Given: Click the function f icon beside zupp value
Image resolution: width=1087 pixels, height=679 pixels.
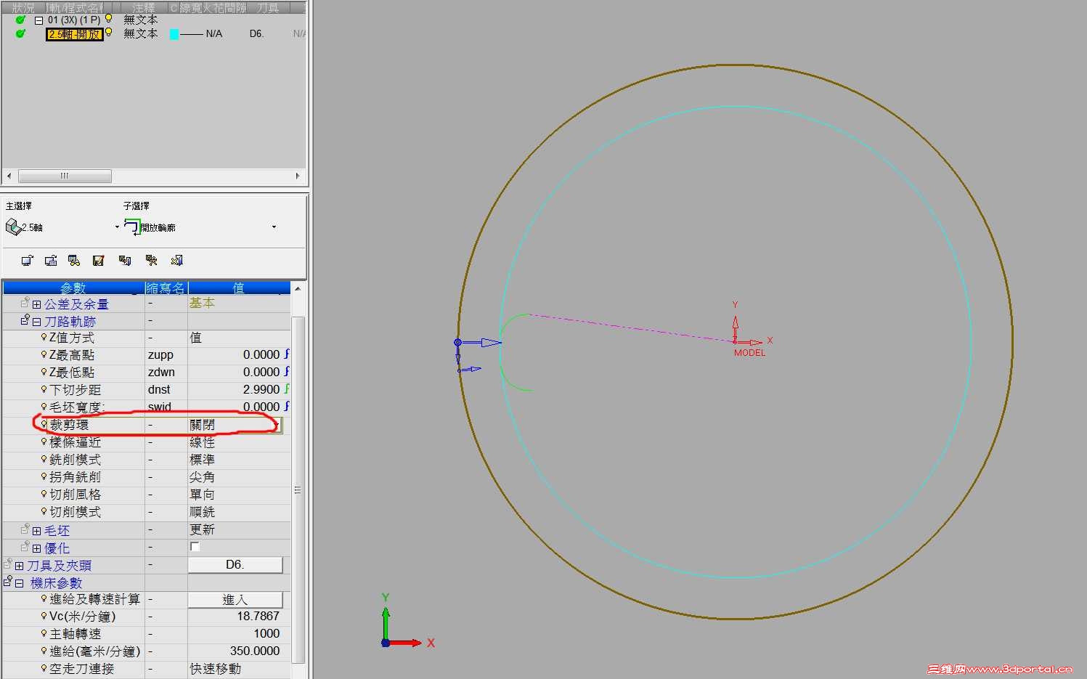Looking at the screenshot, I should pos(287,354).
